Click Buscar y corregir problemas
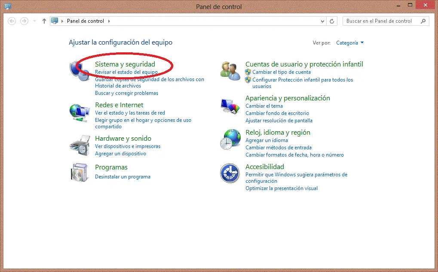The height and width of the screenshot is (272, 438). 126,93
